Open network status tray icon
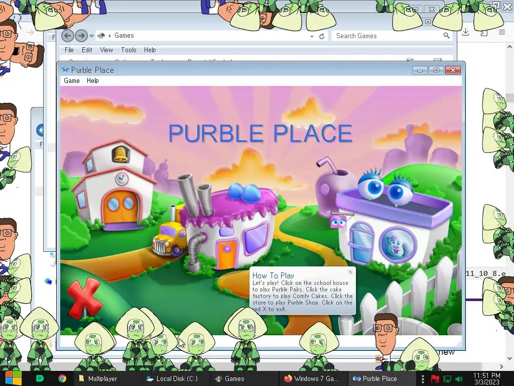This screenshot has width=514, height=386. [447, 379]
